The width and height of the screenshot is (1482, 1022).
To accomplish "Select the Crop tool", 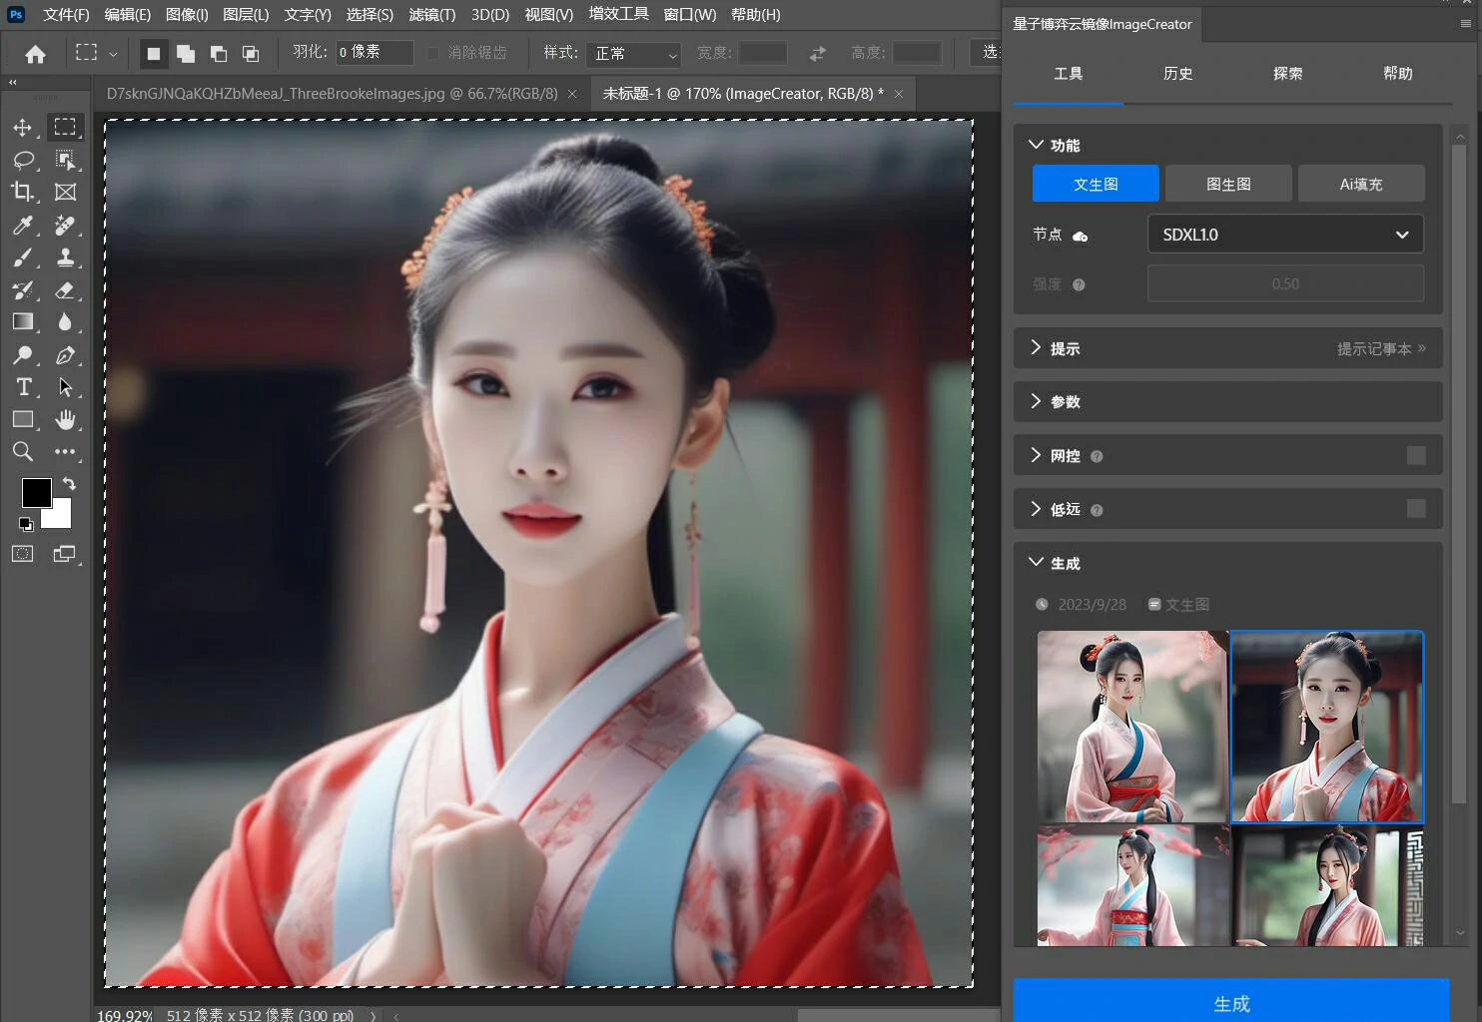I will [23, 192].
